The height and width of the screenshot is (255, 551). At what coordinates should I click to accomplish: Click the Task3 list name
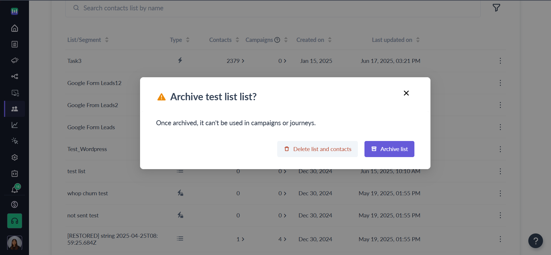pos(74,61)
